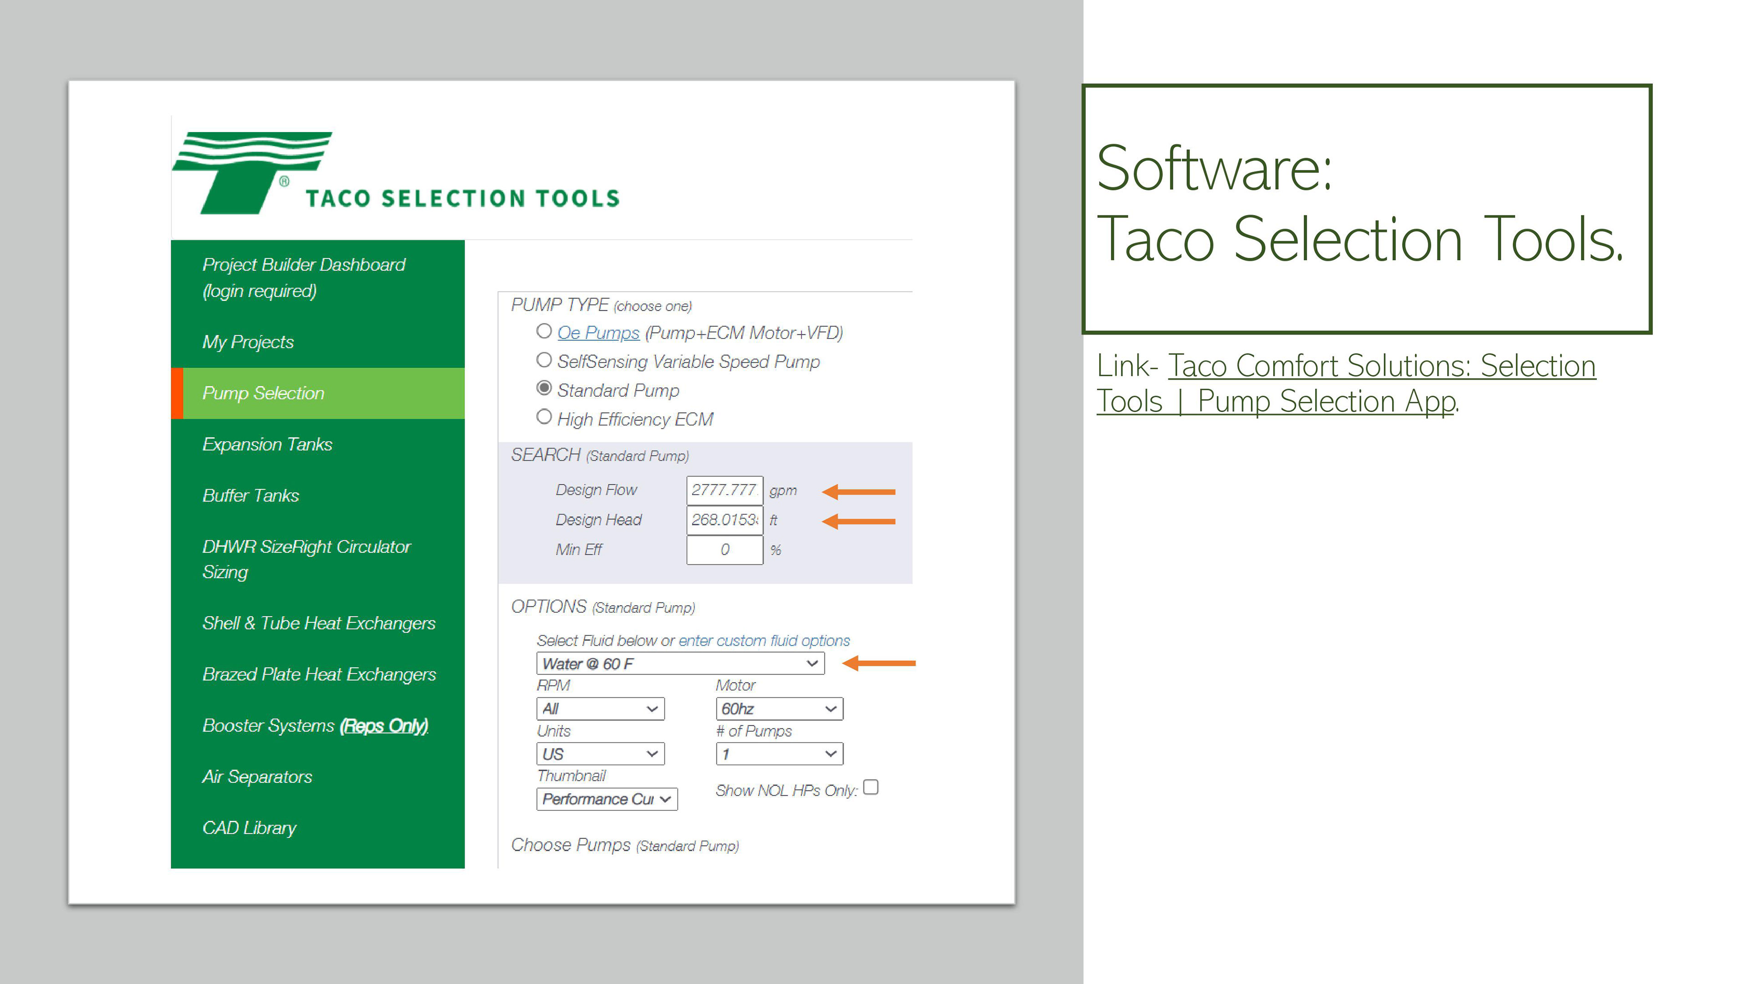
Task: Click enter custom fluid options link
Action: tap(764, 641)
